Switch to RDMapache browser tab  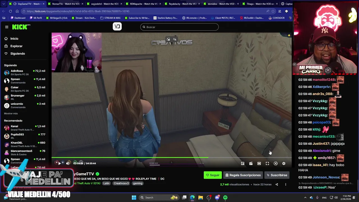143,4
